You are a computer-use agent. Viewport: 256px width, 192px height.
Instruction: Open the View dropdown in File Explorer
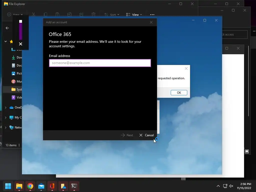pyautogui.click(x=134, y=15)
